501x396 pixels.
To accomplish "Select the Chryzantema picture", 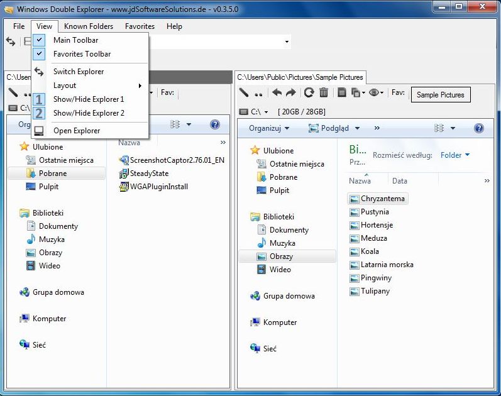I will click(x=377, y=199).
